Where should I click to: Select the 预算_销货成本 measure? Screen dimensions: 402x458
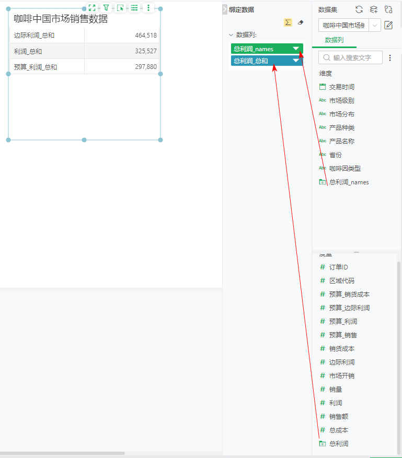point(349,294)
